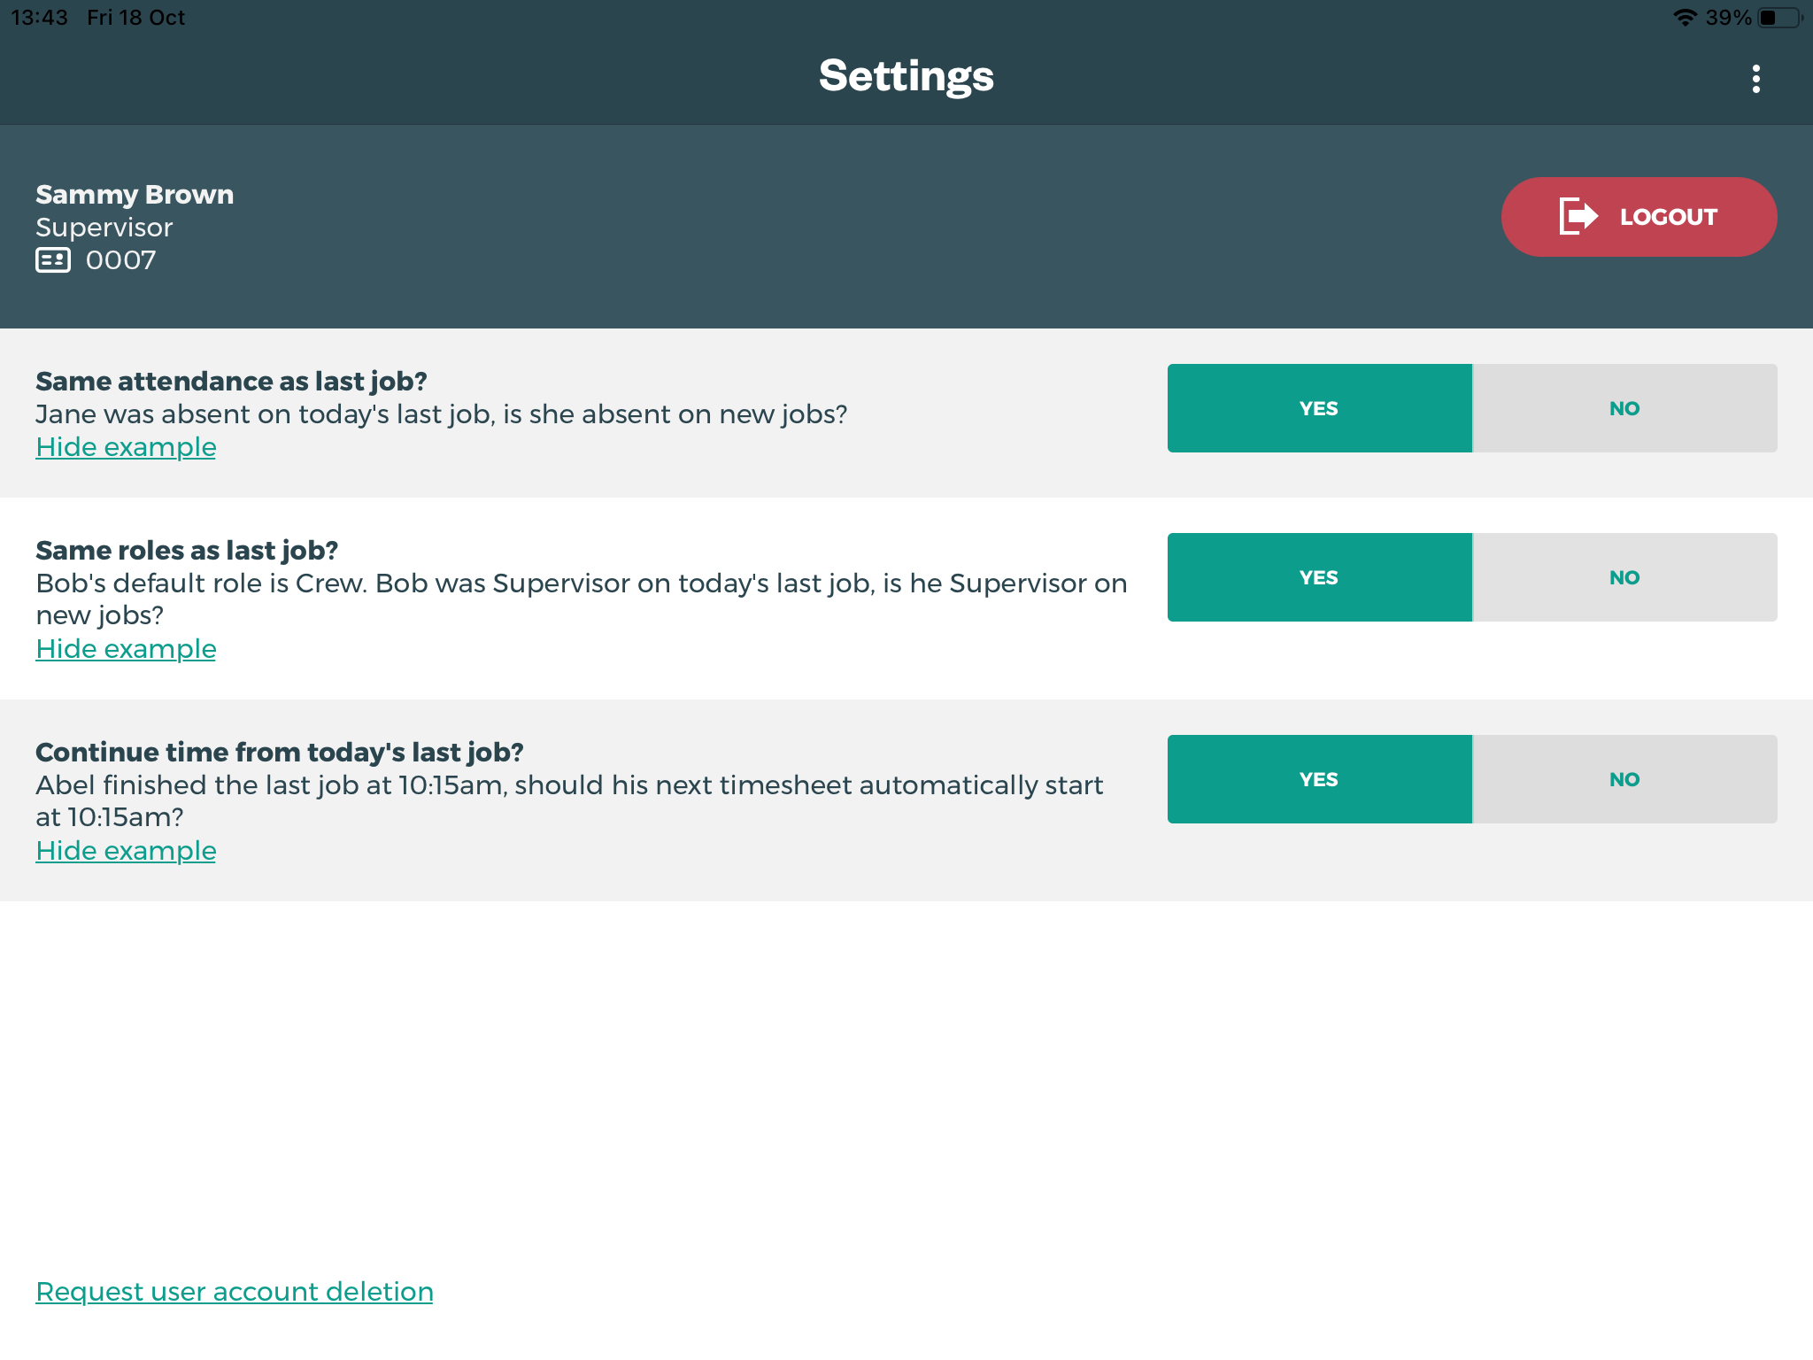The width and height of the screenshot is (1813, 1360).
Task: Select NO for same attendance as last job
Action: click(1624, 408)
